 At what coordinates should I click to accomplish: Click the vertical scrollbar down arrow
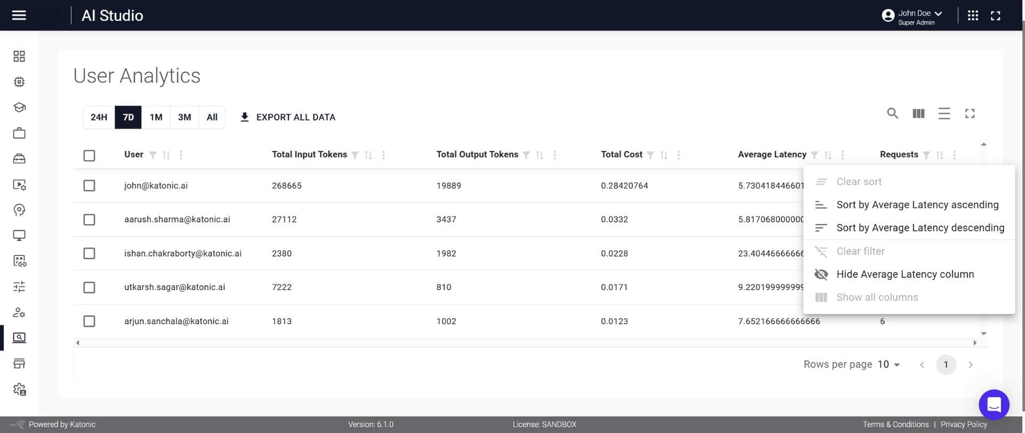click(x=983, y=334)
